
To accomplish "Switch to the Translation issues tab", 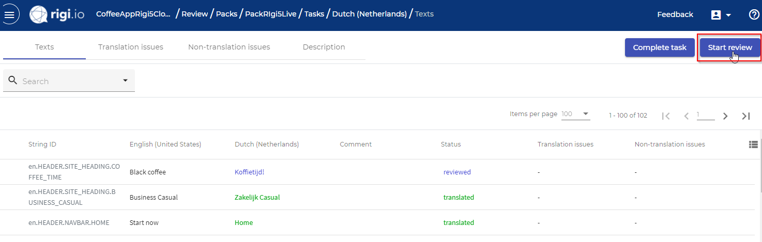I will coord(131,47).
